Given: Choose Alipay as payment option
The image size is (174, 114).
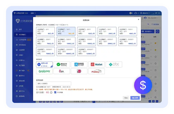Looking at the screenshot, I should click(x=79, y=64).
